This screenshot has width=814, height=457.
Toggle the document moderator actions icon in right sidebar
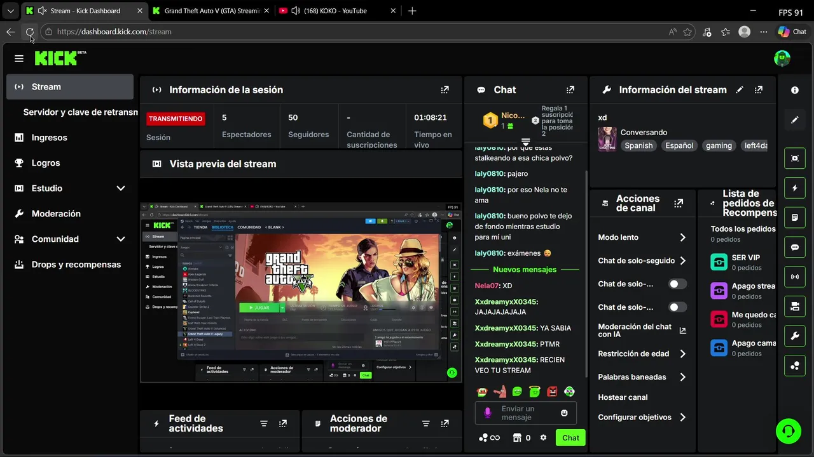795,218
